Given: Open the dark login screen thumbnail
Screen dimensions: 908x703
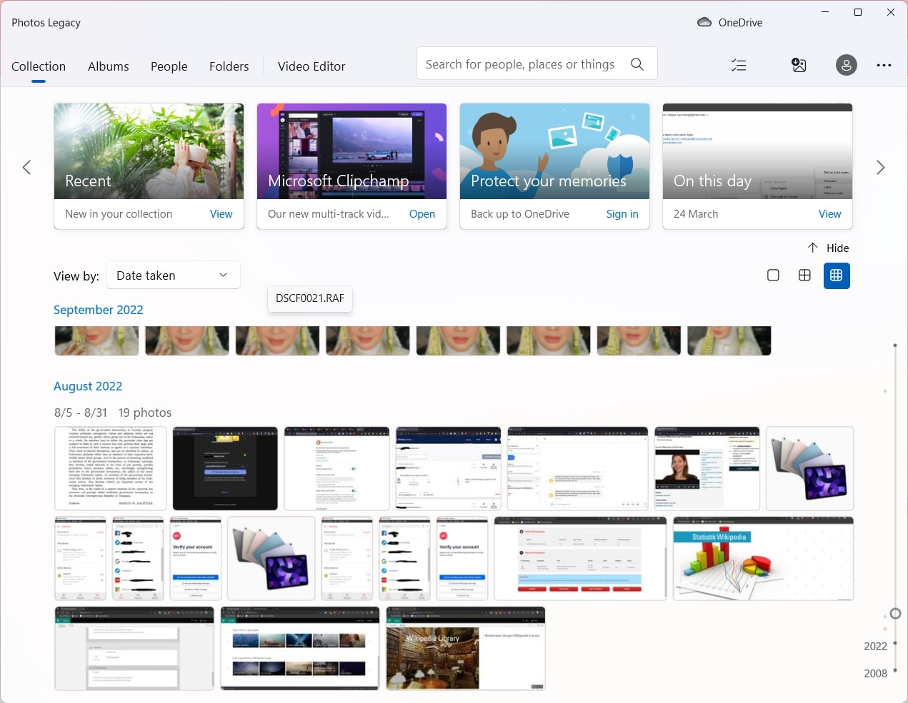Looking at the screenshot, I should coord(225,468).
